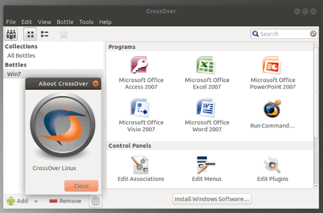Screen dimensions: 323x213
Task: Open Edit Plugins control panel
Action: [272, 169]
